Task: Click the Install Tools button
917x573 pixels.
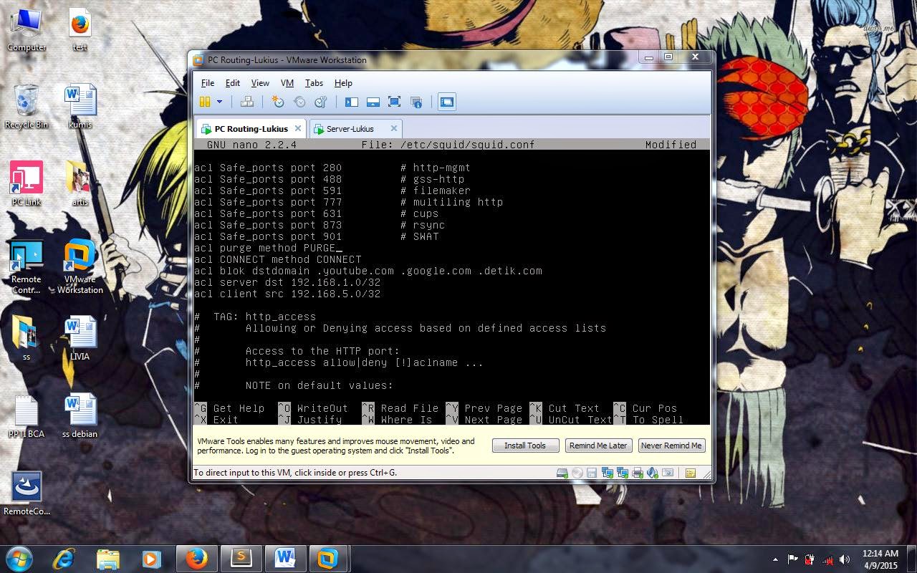Action: 525,446
